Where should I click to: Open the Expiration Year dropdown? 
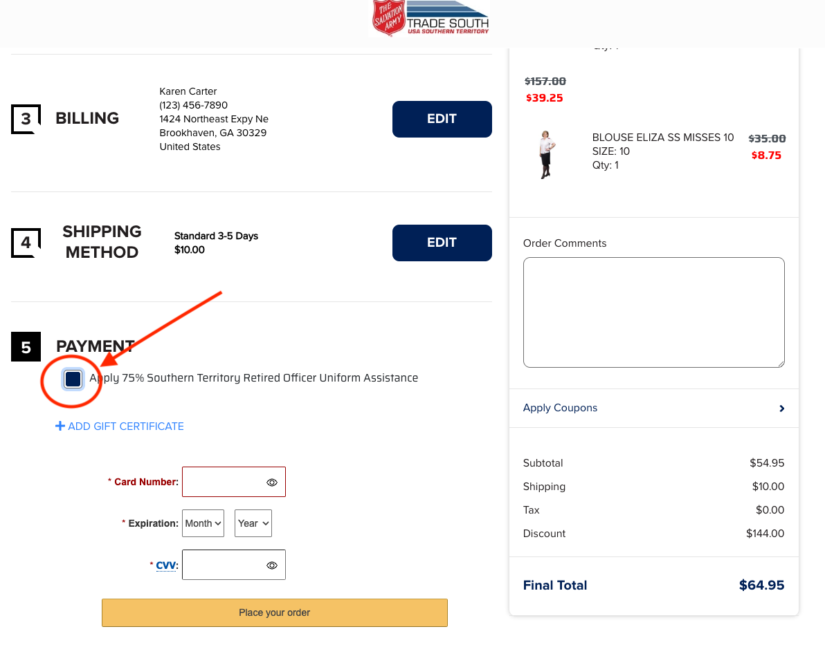click(253, 523)
